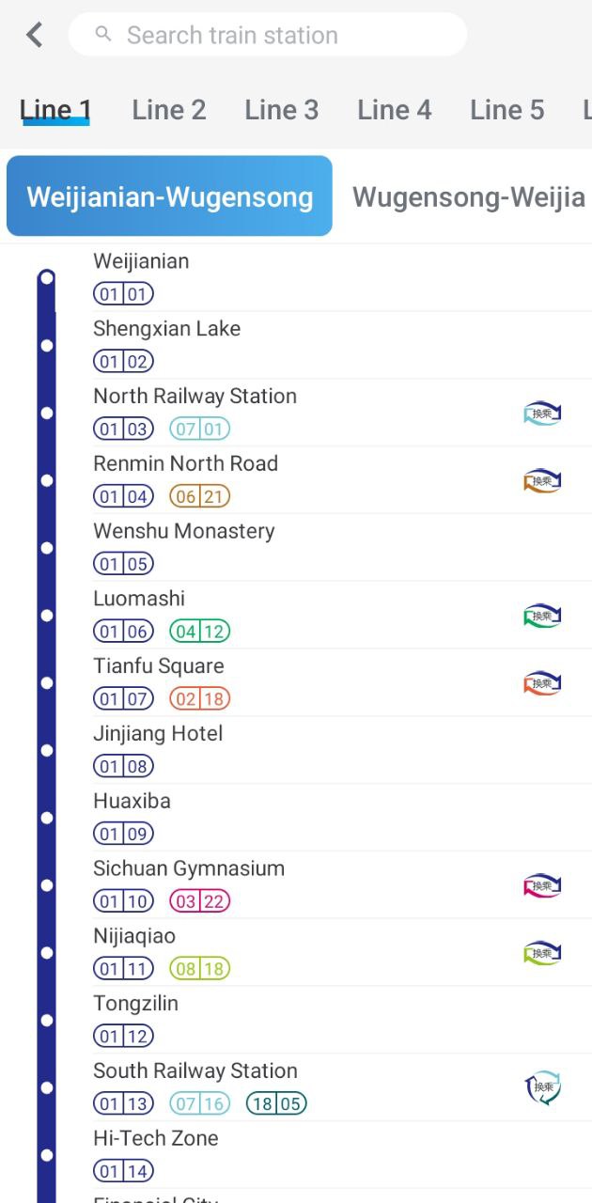Viewport: 592px width, 1203px height.
Task: Switch to the Line 4 tab
Action: click(x=395, y=110)
